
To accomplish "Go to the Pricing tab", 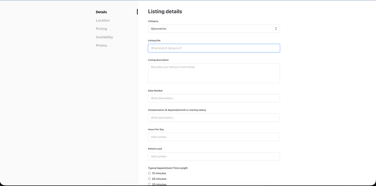I will 102,29.
